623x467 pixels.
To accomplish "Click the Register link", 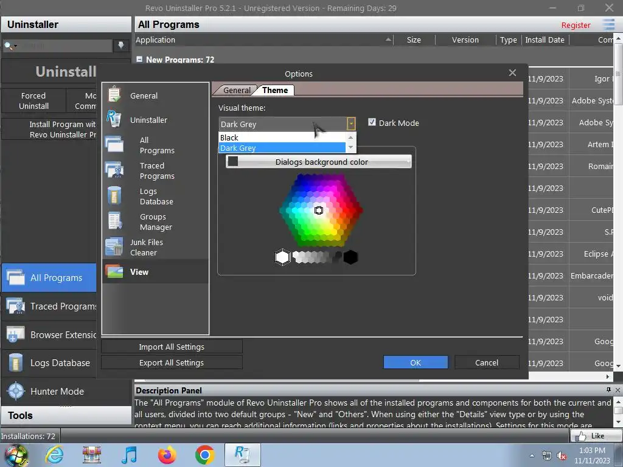I will point(576,25).
